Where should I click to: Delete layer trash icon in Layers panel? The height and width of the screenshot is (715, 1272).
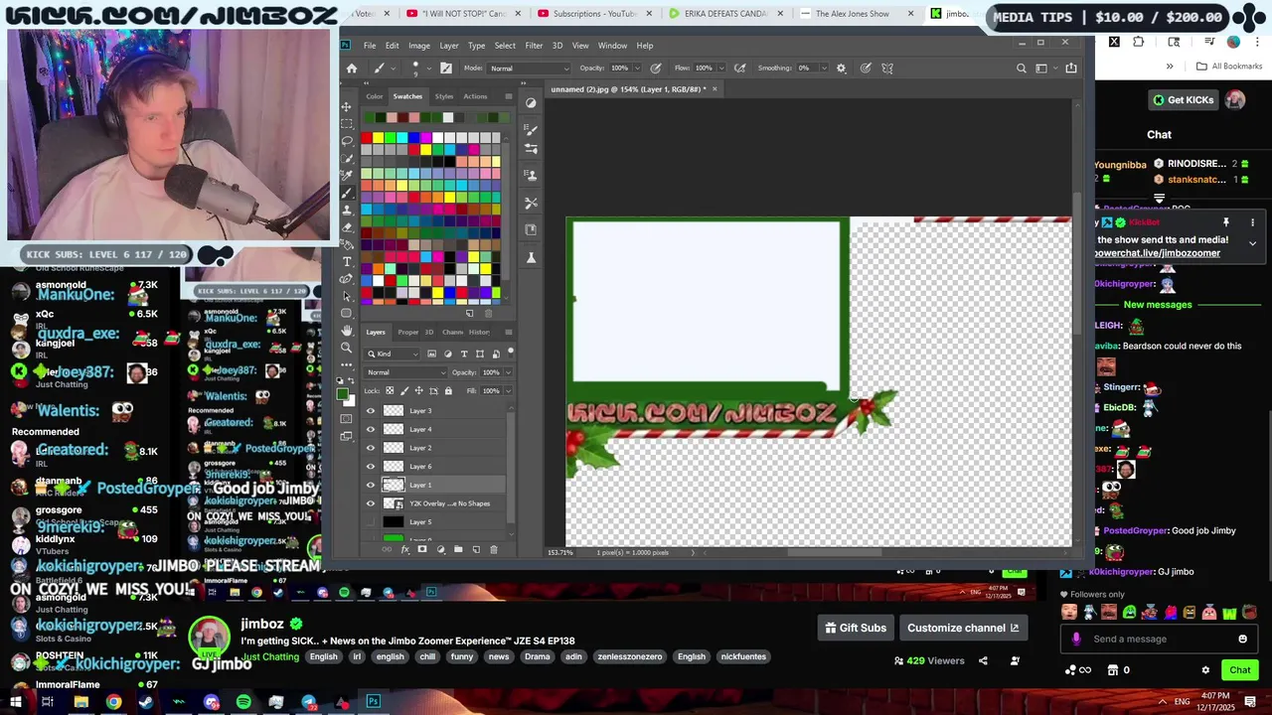coord(494,549)
